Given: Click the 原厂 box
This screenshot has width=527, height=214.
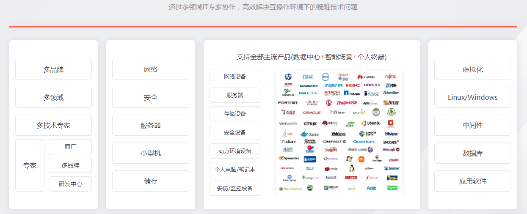Looking at the screenshot, I should click(70, 147).
